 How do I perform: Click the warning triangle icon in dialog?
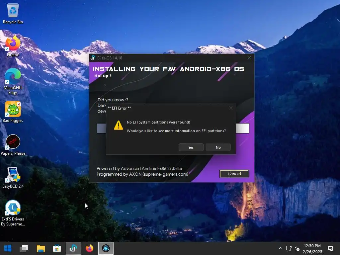point(119,125)
